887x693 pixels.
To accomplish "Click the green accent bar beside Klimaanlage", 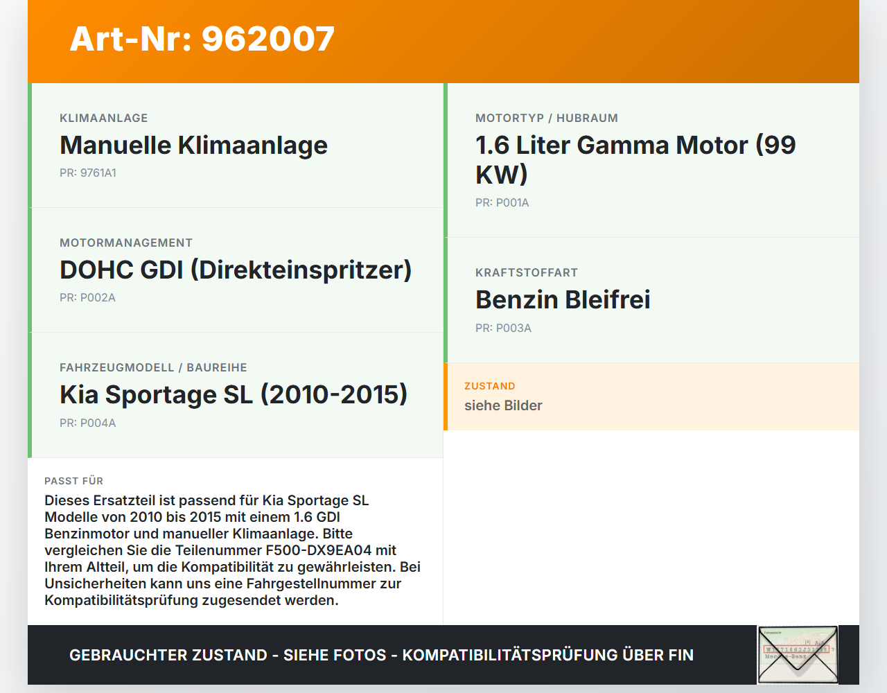I will point(28,144).
